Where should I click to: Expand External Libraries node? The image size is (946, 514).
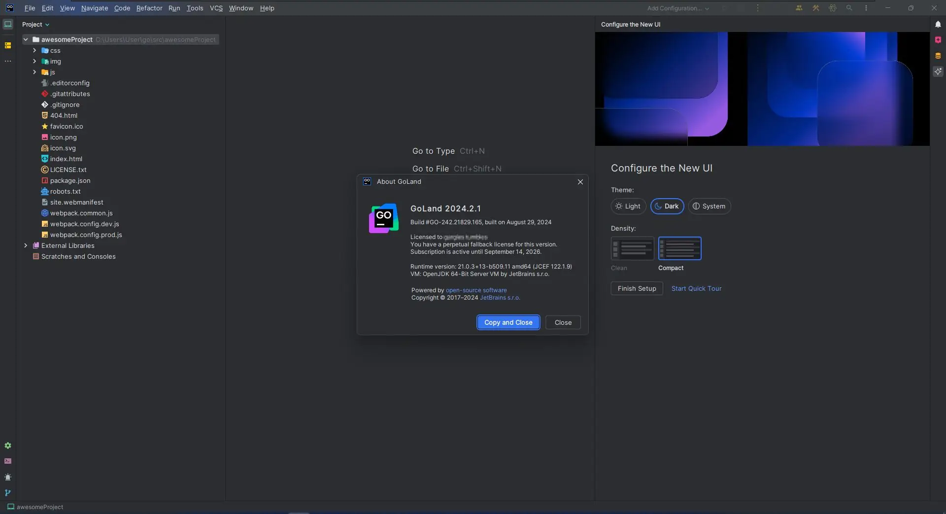26,245
